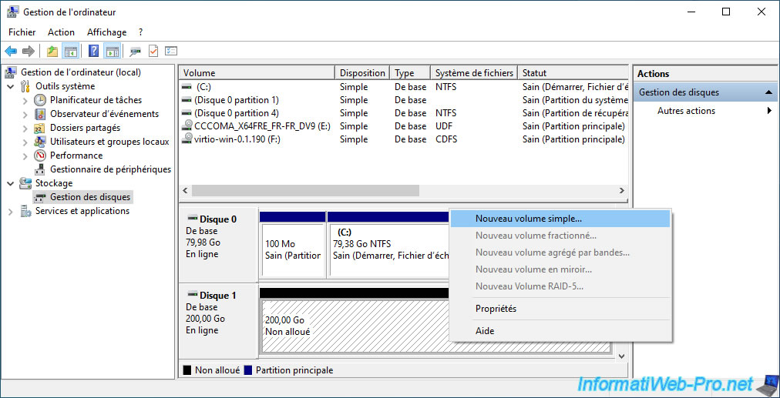Viewport: 780px width, 398px height.
Task: Sort by the Type column header
Action: point(410,73)
